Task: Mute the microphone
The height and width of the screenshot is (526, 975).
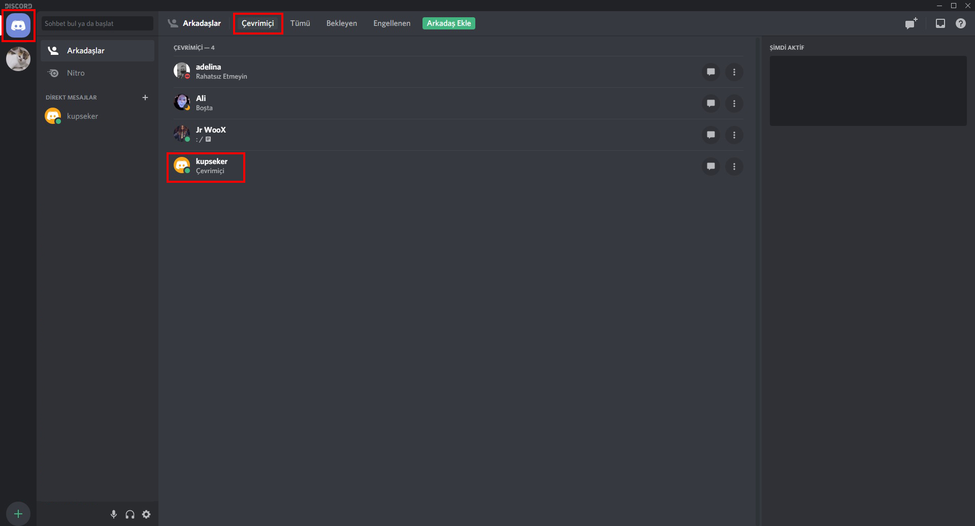Action: pos(114,514)
